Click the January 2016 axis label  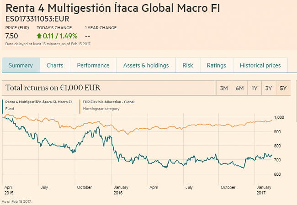point(121,190)
